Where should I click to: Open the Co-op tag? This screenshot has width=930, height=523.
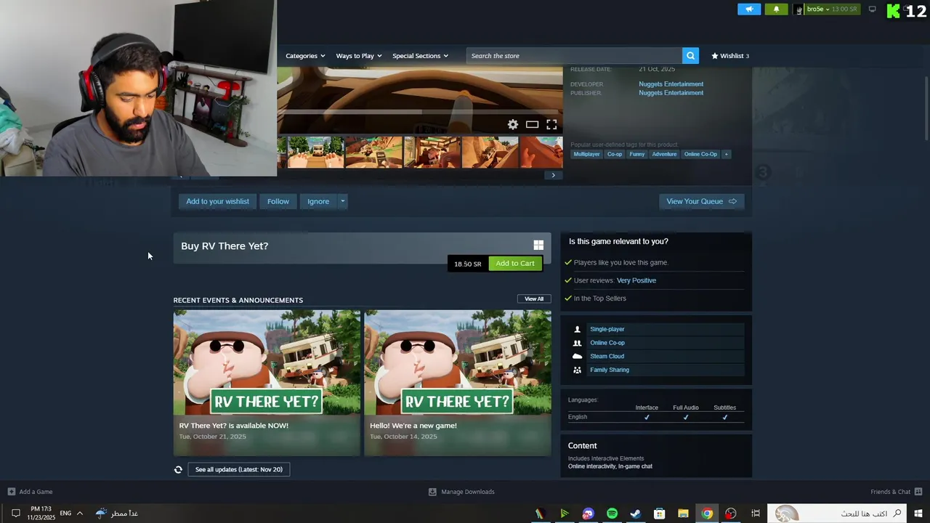tap(615, 154)
